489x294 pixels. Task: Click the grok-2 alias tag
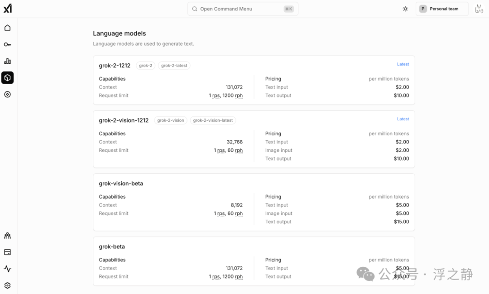point(146,66)
